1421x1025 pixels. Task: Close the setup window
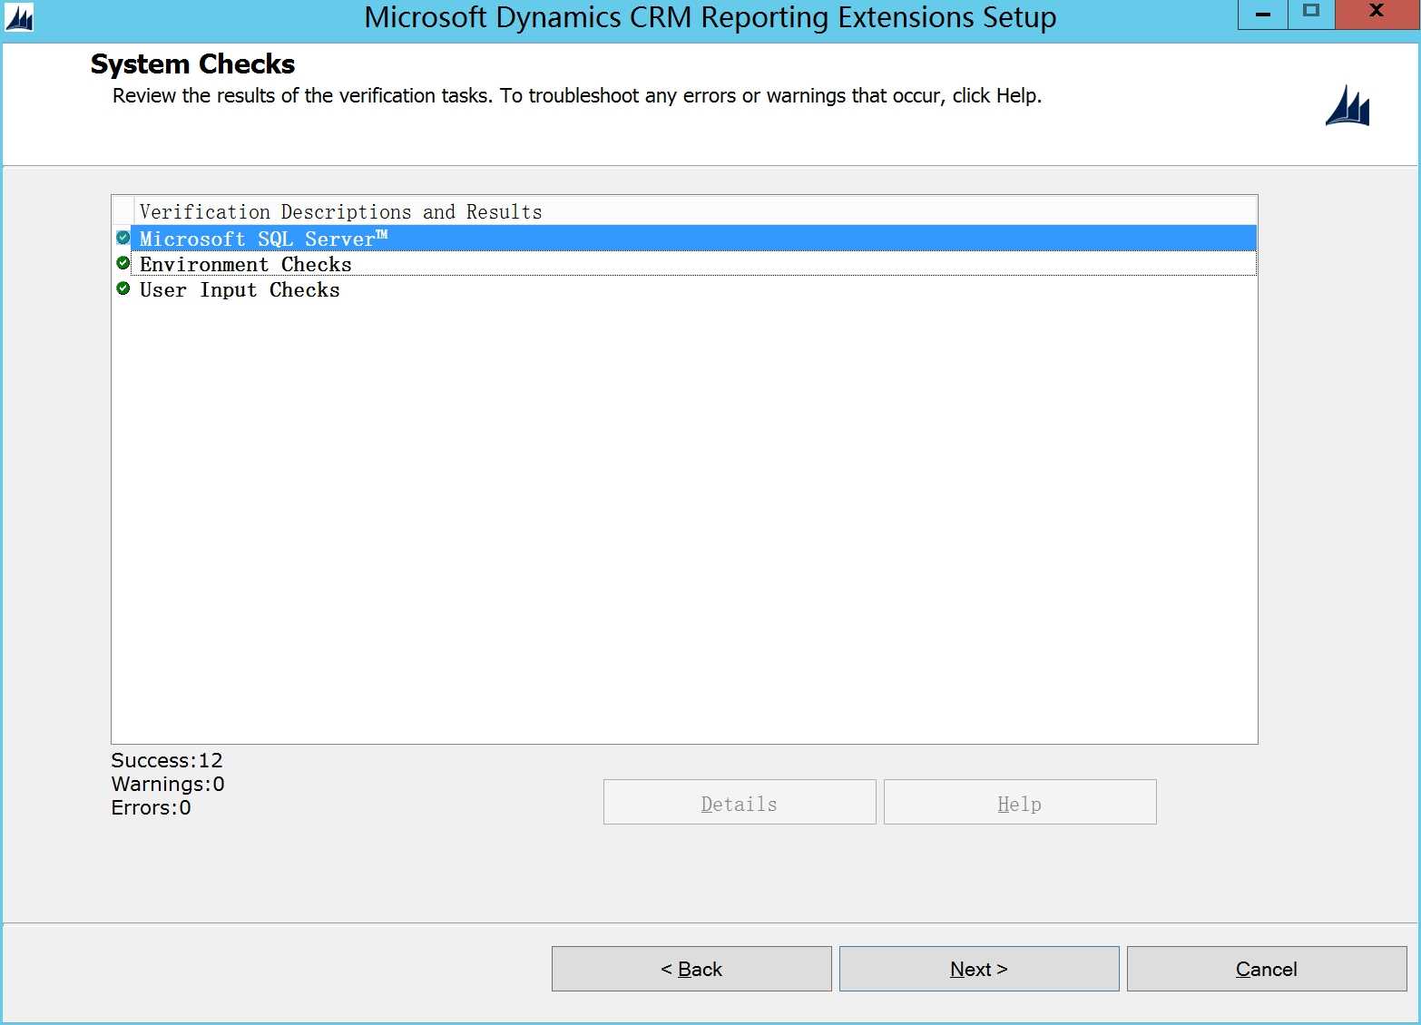tap(1377, 15)
